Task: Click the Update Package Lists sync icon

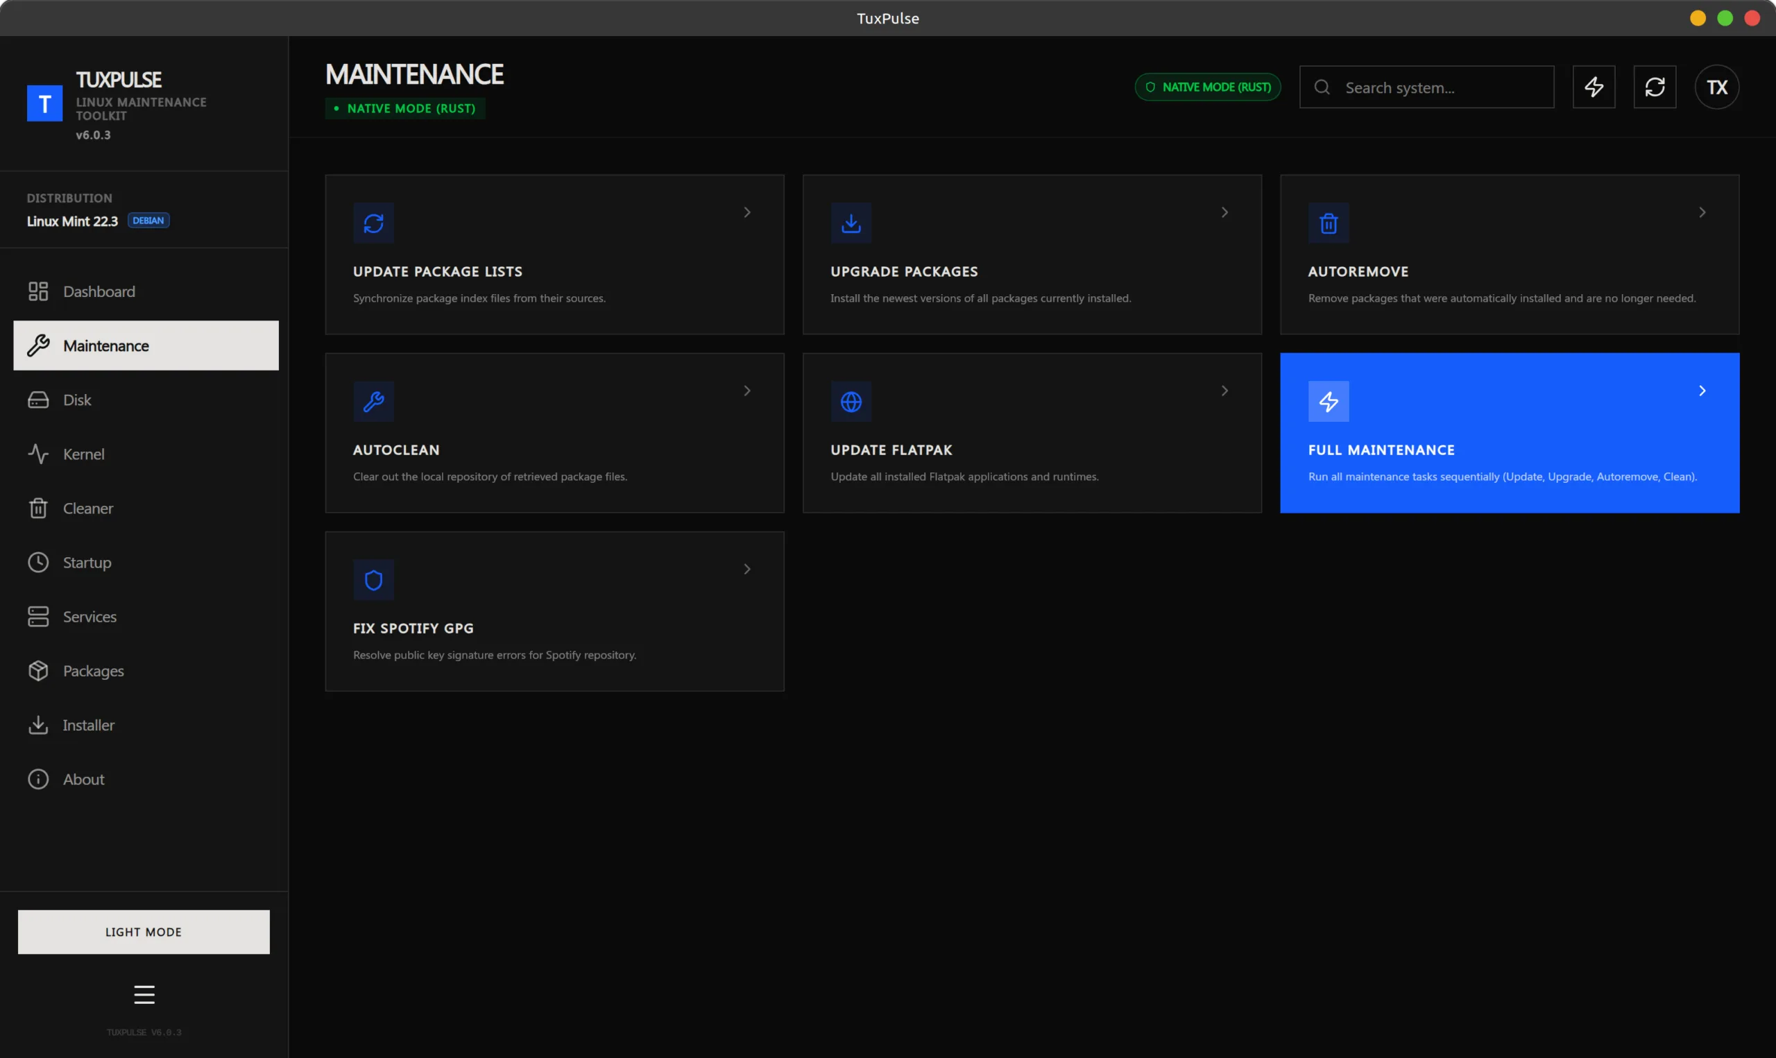Action: [373, 223]
